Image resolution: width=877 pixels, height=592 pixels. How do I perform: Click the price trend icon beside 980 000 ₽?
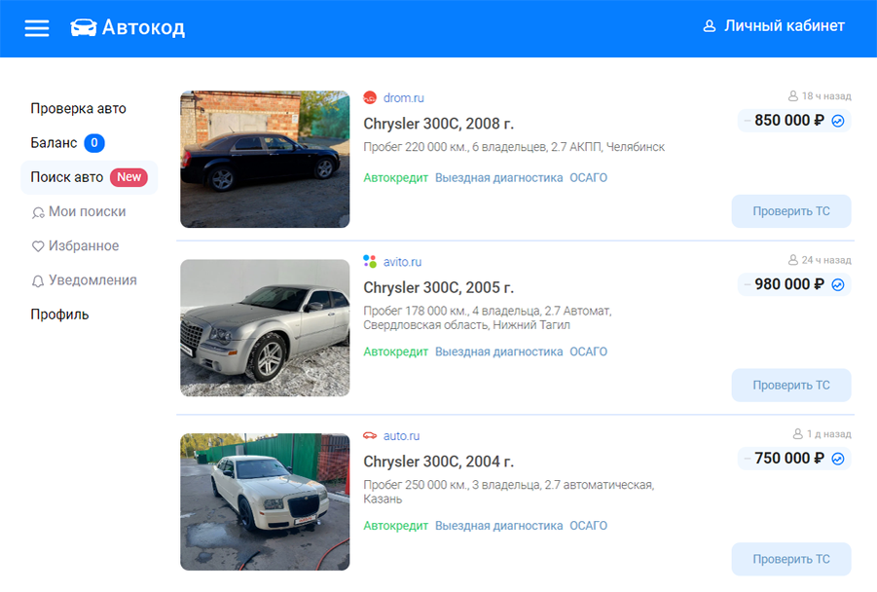pyautogui.click(x=838, y=285)
